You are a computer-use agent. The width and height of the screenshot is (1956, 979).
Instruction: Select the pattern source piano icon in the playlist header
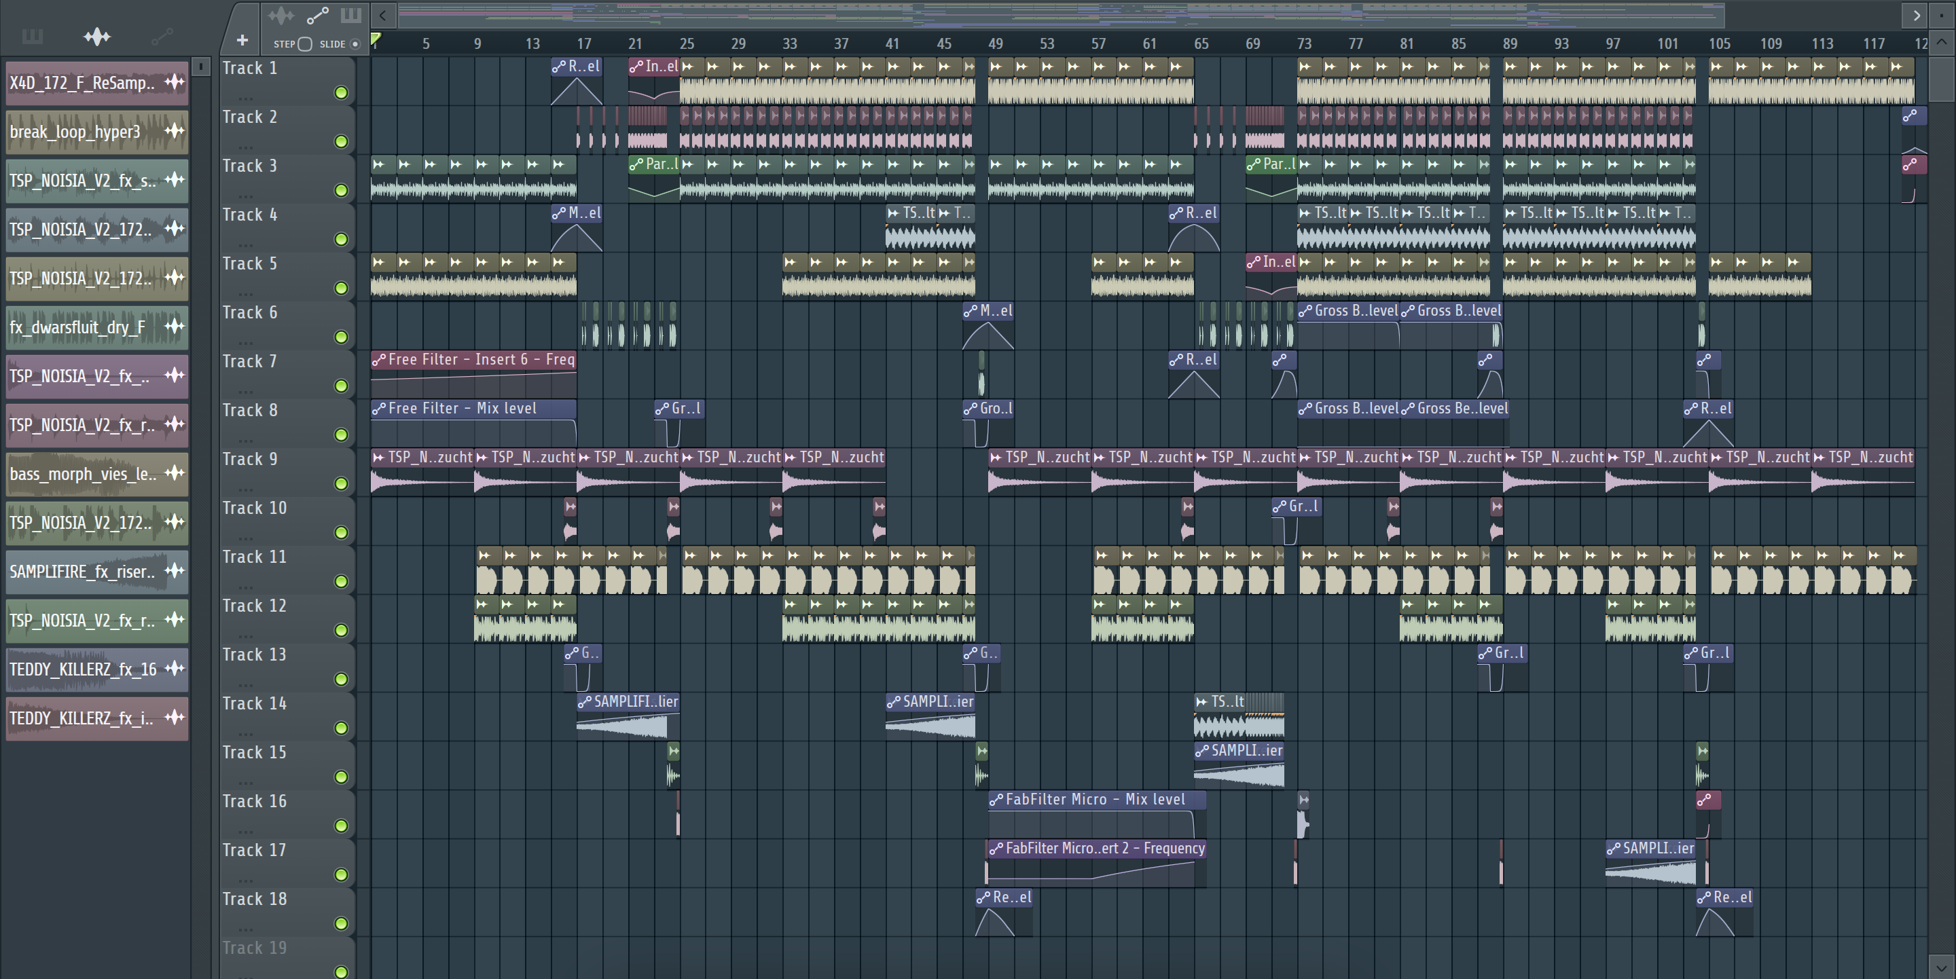[x=351, y=15]
